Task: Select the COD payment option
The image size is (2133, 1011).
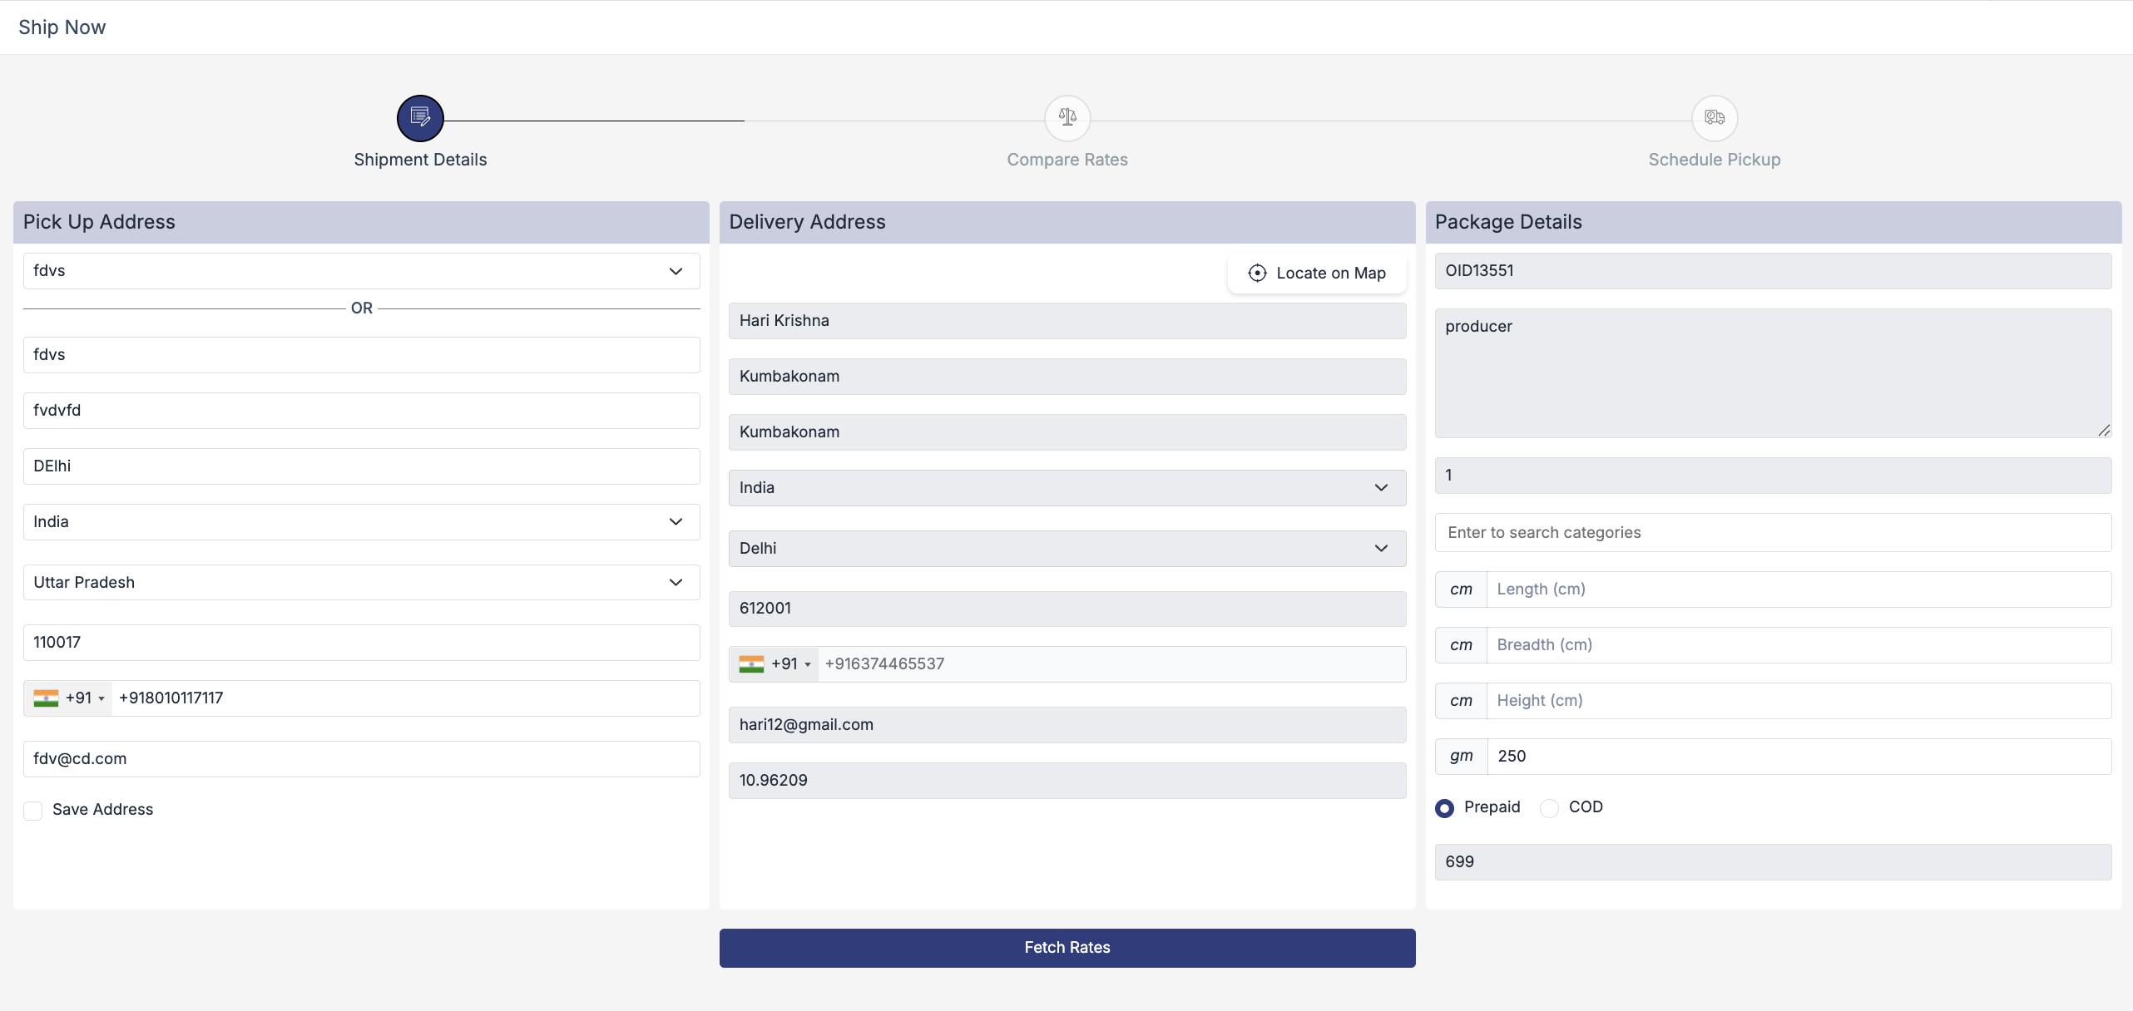Action: [1549, 808]
